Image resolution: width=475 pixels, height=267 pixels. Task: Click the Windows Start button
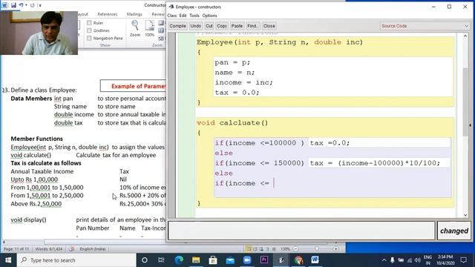pyautogui.click(x=8, y=260)
